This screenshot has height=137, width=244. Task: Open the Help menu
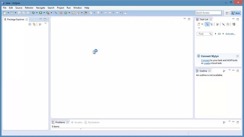(x=87, y=8)
